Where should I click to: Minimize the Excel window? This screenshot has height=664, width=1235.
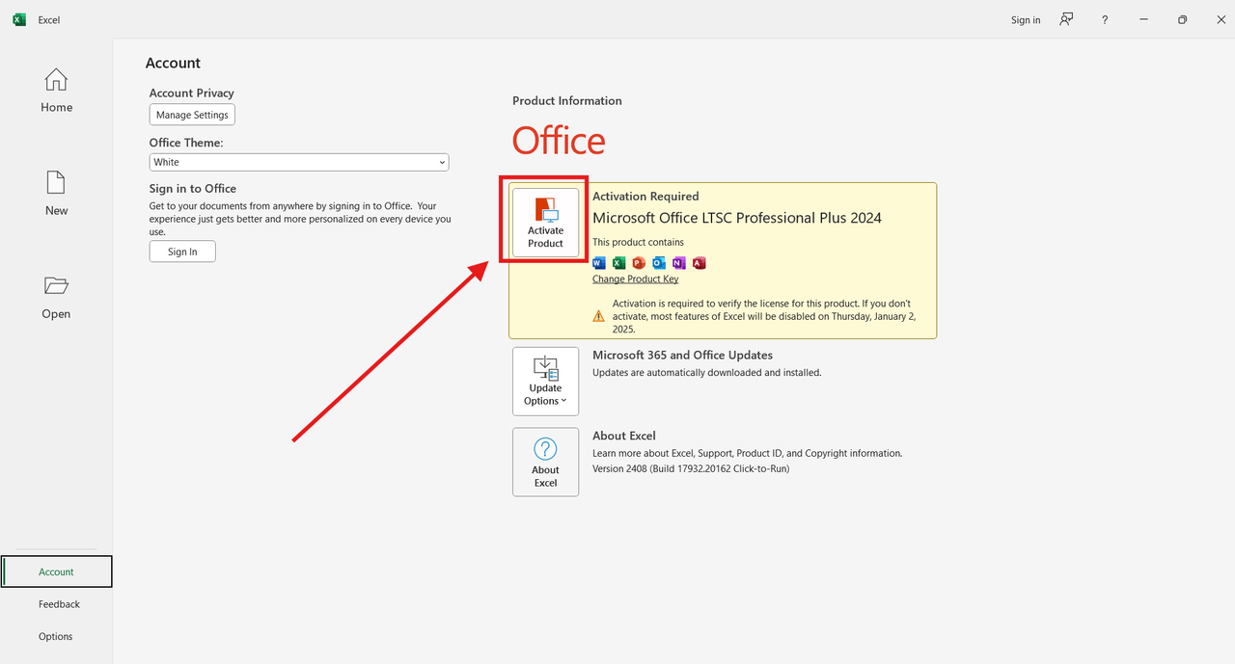coord(1143,19)
